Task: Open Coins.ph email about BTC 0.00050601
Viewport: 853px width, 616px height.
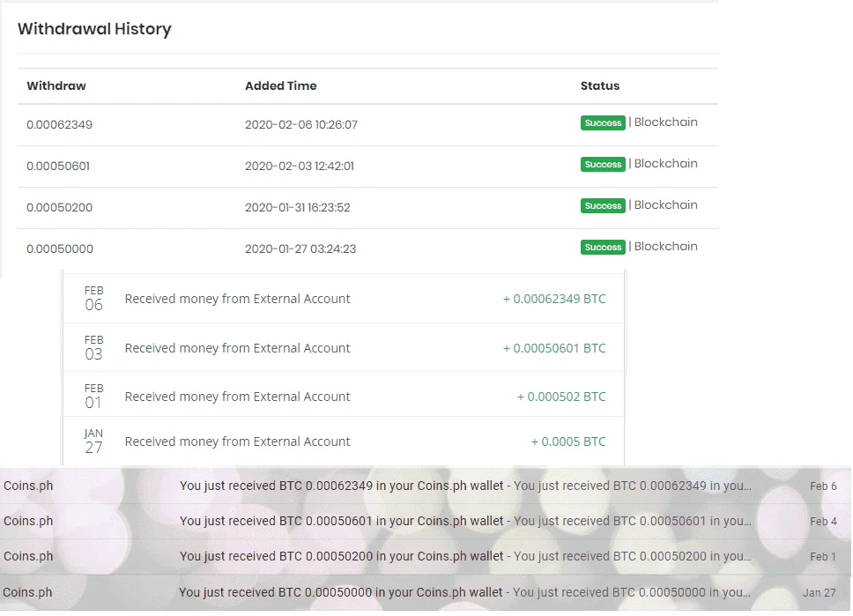Action: tap(426, 522)
